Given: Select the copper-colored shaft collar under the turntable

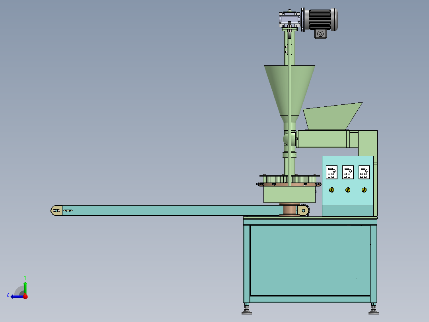Looking at the screenshot, I should click(x=289, y=210).
